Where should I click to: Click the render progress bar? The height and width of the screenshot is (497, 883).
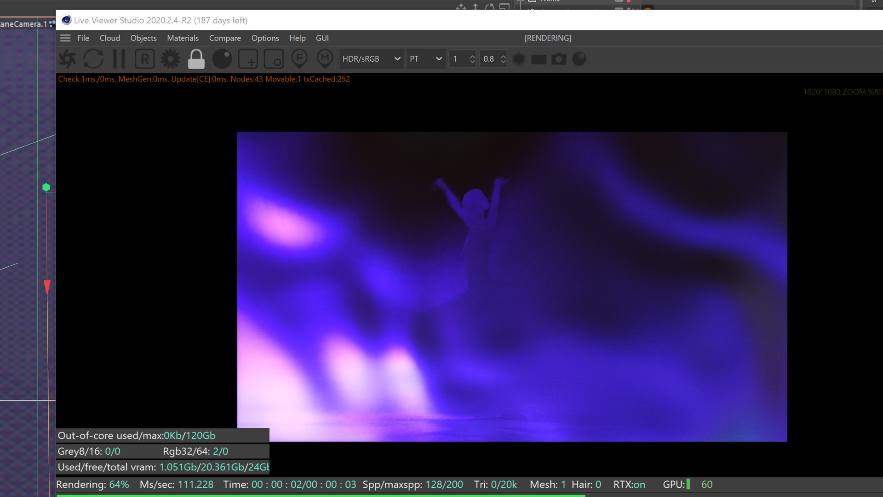pyautogui.click(x=321, y=495)
